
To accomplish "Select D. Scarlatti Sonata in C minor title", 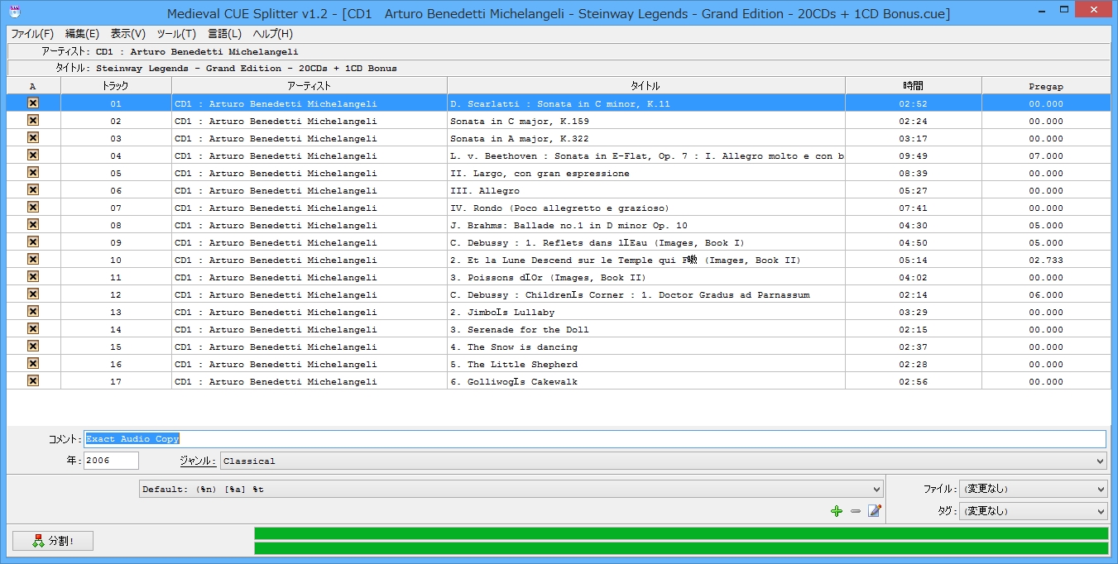I will [646, 103].
